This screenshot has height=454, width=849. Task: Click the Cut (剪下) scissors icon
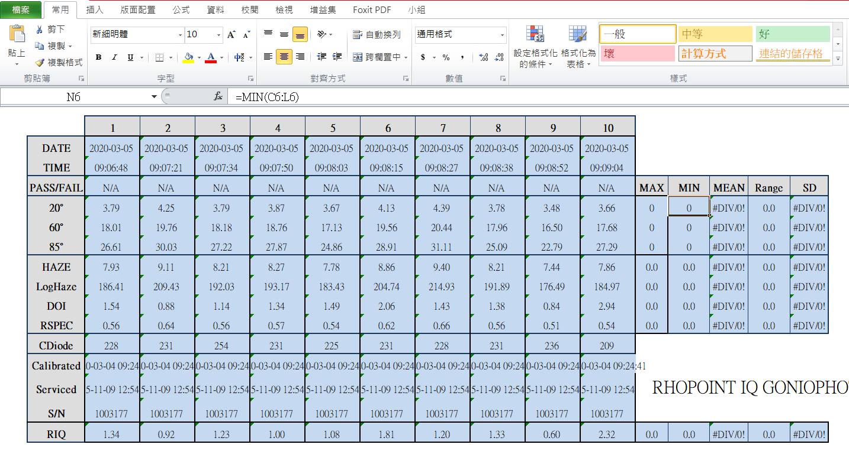tap(40, 30)
